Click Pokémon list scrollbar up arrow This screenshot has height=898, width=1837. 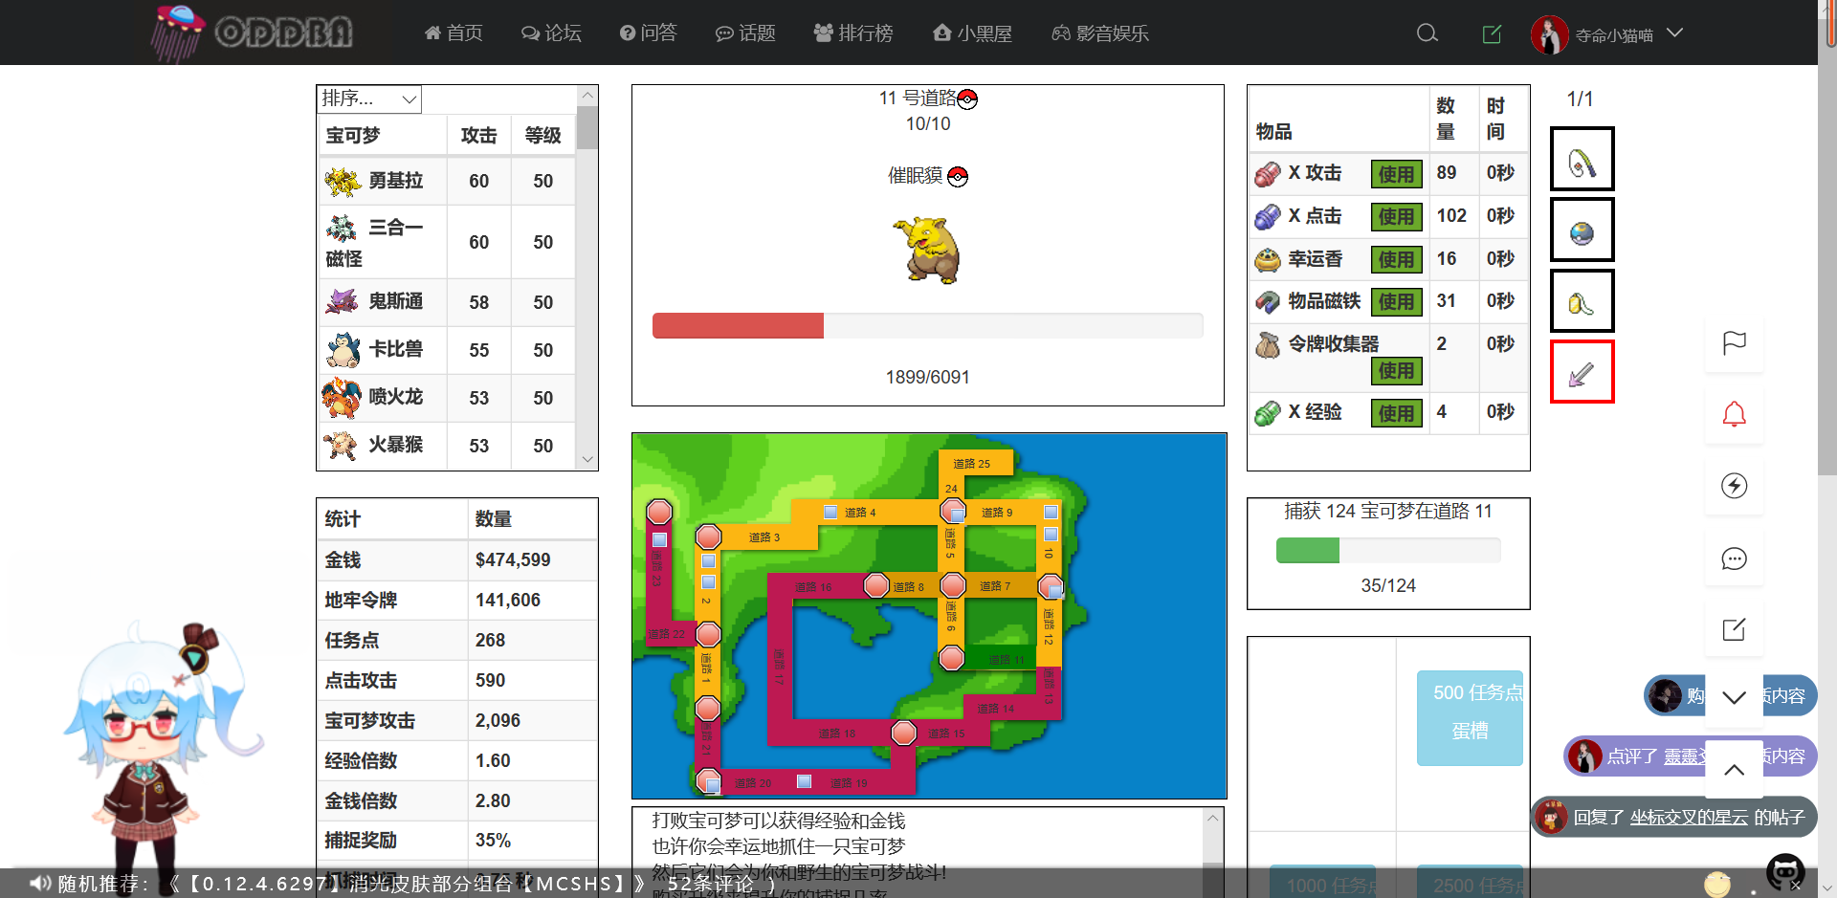(x=587, y=96)
